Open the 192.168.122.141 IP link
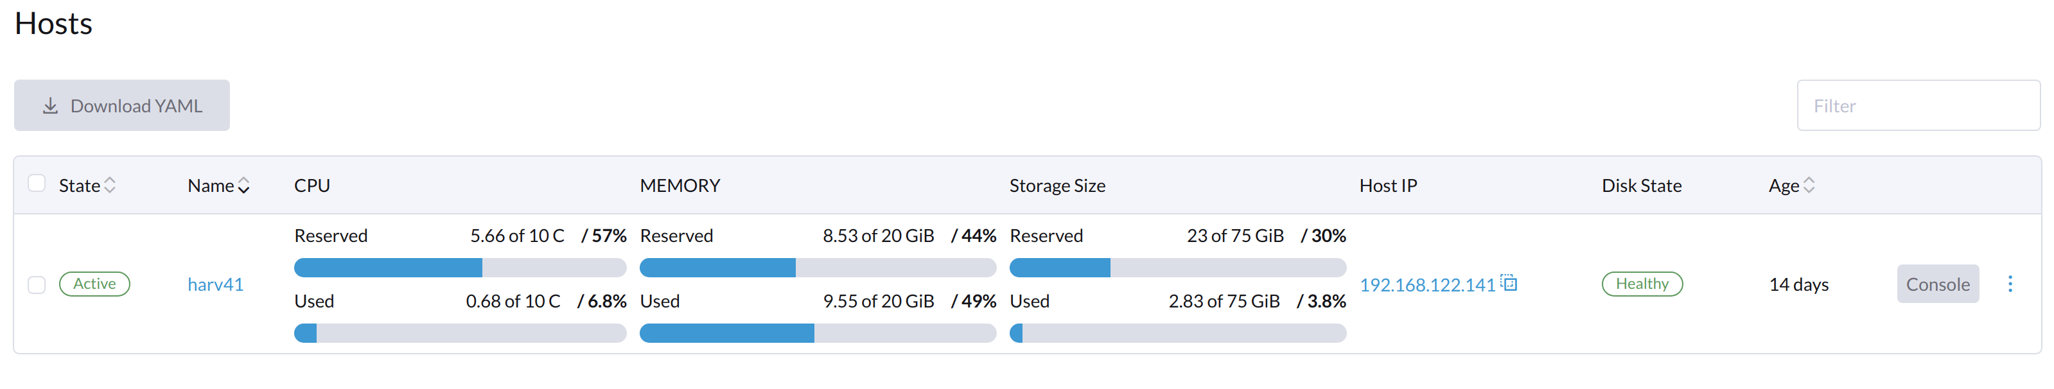The image size is (2054, 389). tap(1426, 284)
